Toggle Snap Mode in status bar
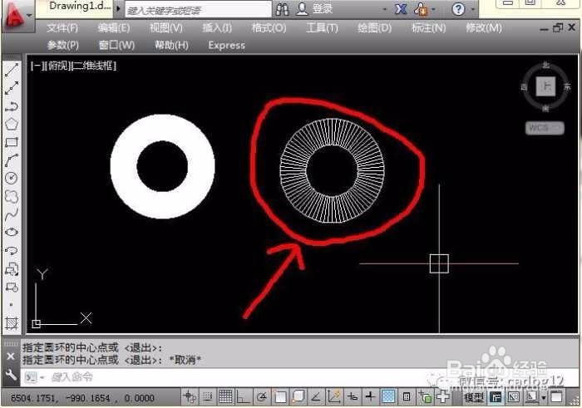This screenshot has width=582, height=408. coord(208,397)
